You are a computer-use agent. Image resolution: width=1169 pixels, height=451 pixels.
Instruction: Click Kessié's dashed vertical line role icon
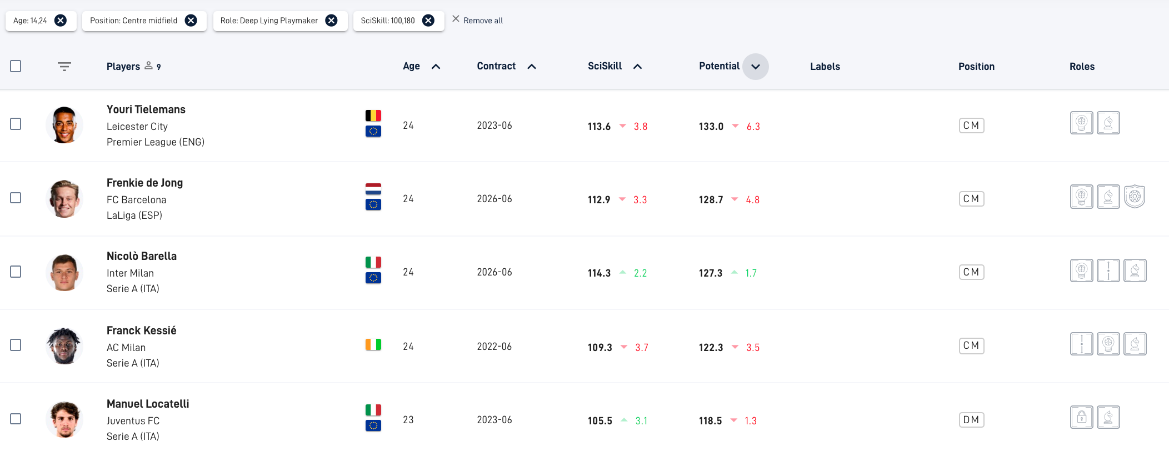[1082, 344]
